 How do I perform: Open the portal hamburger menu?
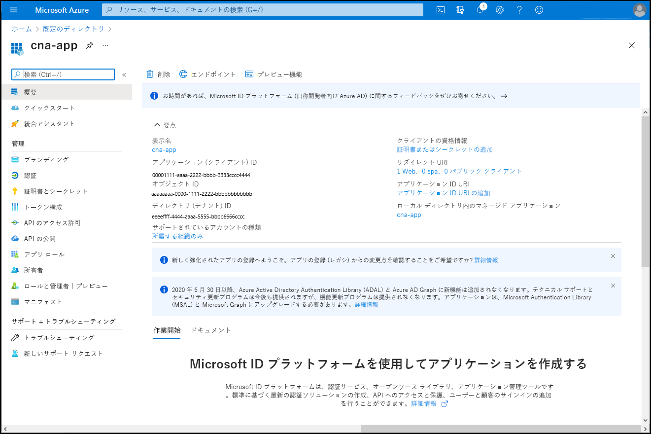click(x=13, y=10)
